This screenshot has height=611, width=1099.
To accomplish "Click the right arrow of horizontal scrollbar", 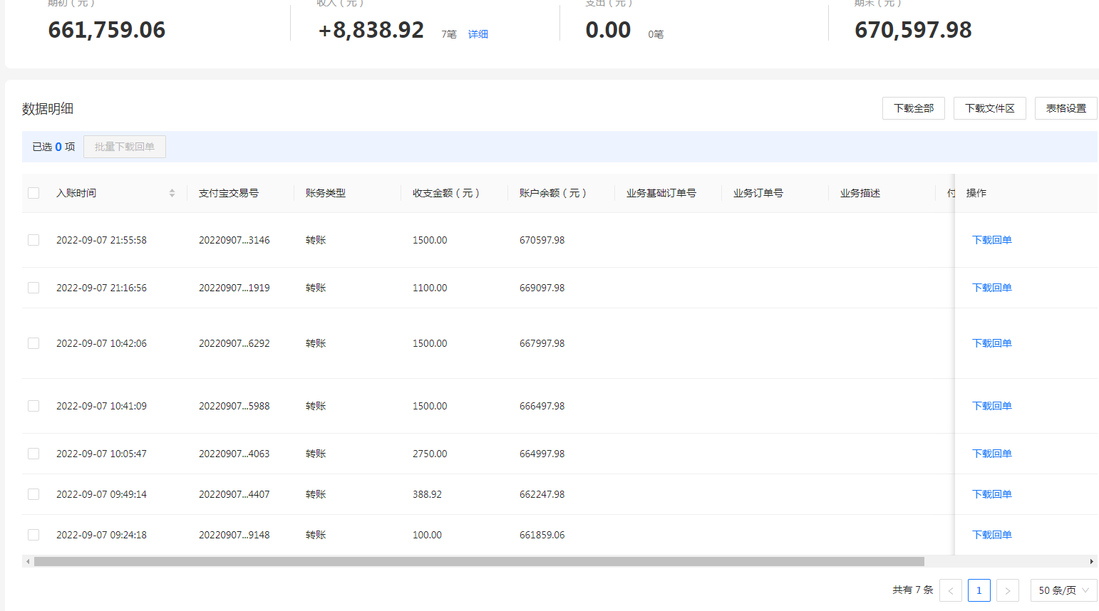I will 1091,562.
